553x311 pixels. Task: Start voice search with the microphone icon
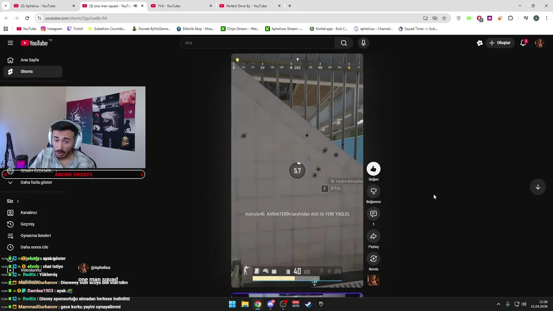click(363, 43)
